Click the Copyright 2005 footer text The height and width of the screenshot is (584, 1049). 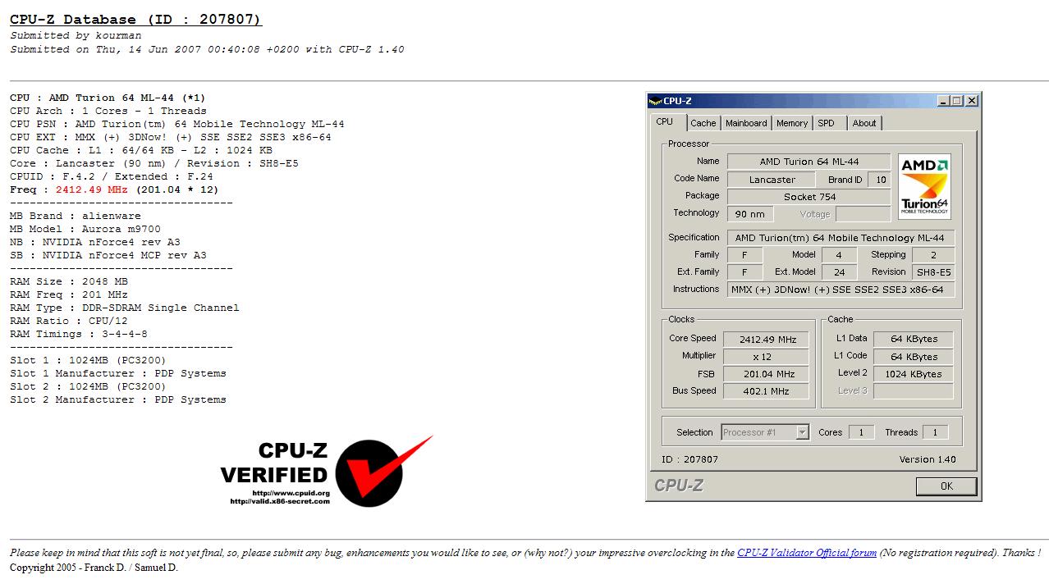click(x=94, y=568)
